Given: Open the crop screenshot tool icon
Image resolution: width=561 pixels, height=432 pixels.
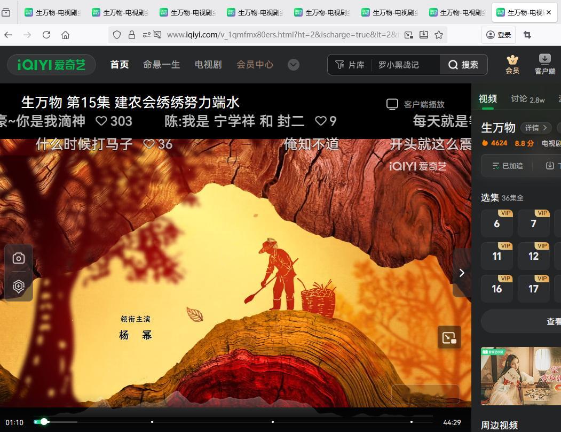Looking at the screenshot, I should (527, 35).
